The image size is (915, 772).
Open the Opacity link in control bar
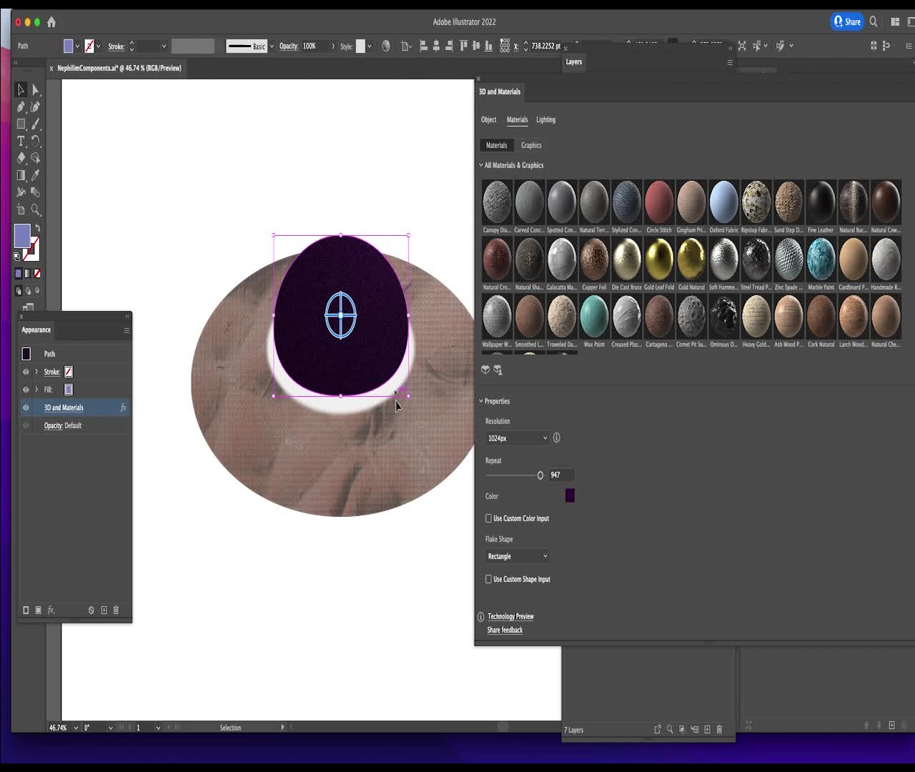[289, 46]
